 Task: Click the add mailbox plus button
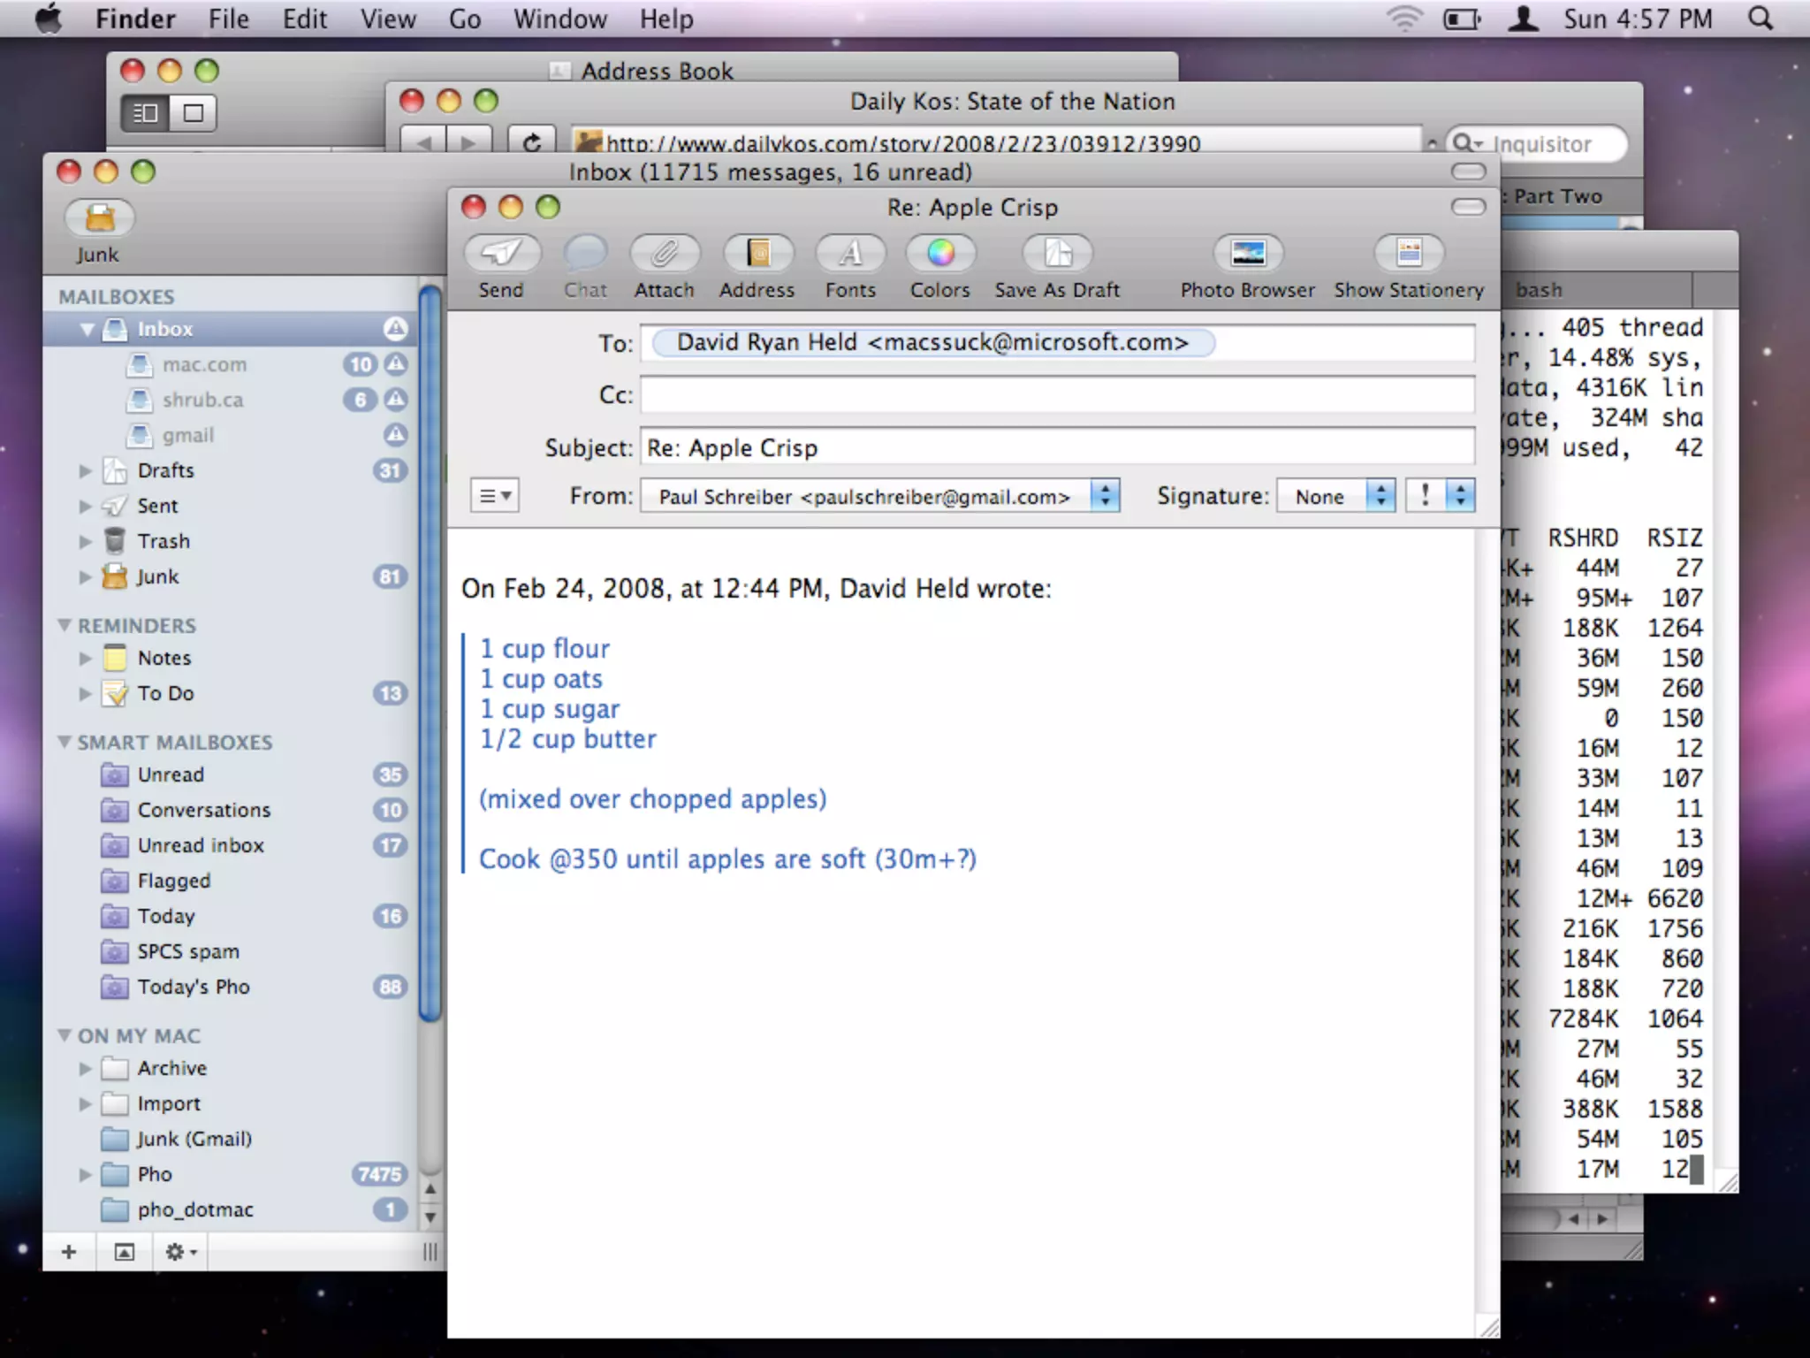point(69,1251)
